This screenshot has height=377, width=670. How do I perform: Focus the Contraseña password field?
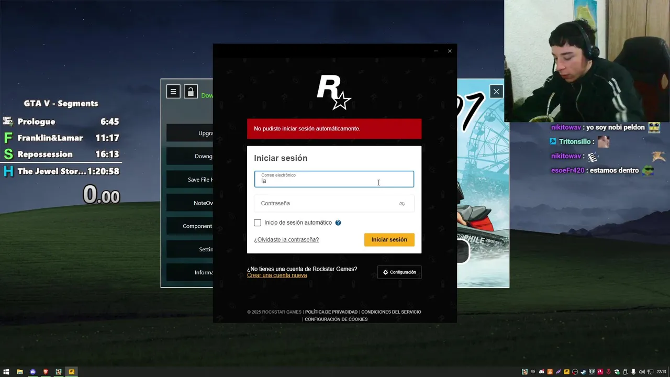point(334,204)
